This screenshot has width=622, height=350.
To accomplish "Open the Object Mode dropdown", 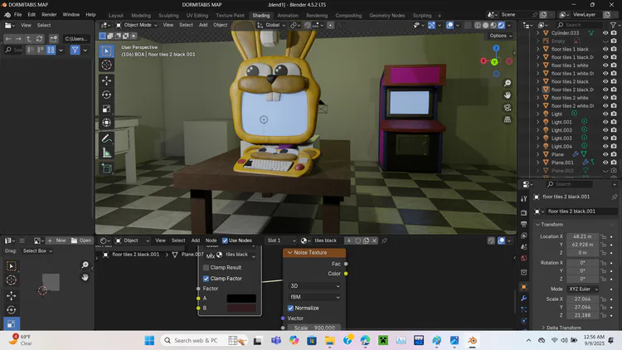I will click(137, 25).
